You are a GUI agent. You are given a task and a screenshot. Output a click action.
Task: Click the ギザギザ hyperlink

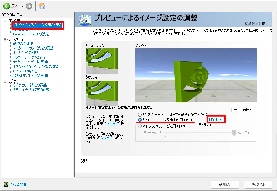coord(112,123)
